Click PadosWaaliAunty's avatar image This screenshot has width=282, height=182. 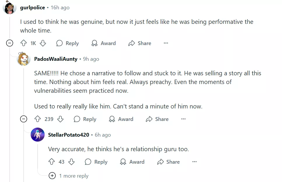point(24,59)
